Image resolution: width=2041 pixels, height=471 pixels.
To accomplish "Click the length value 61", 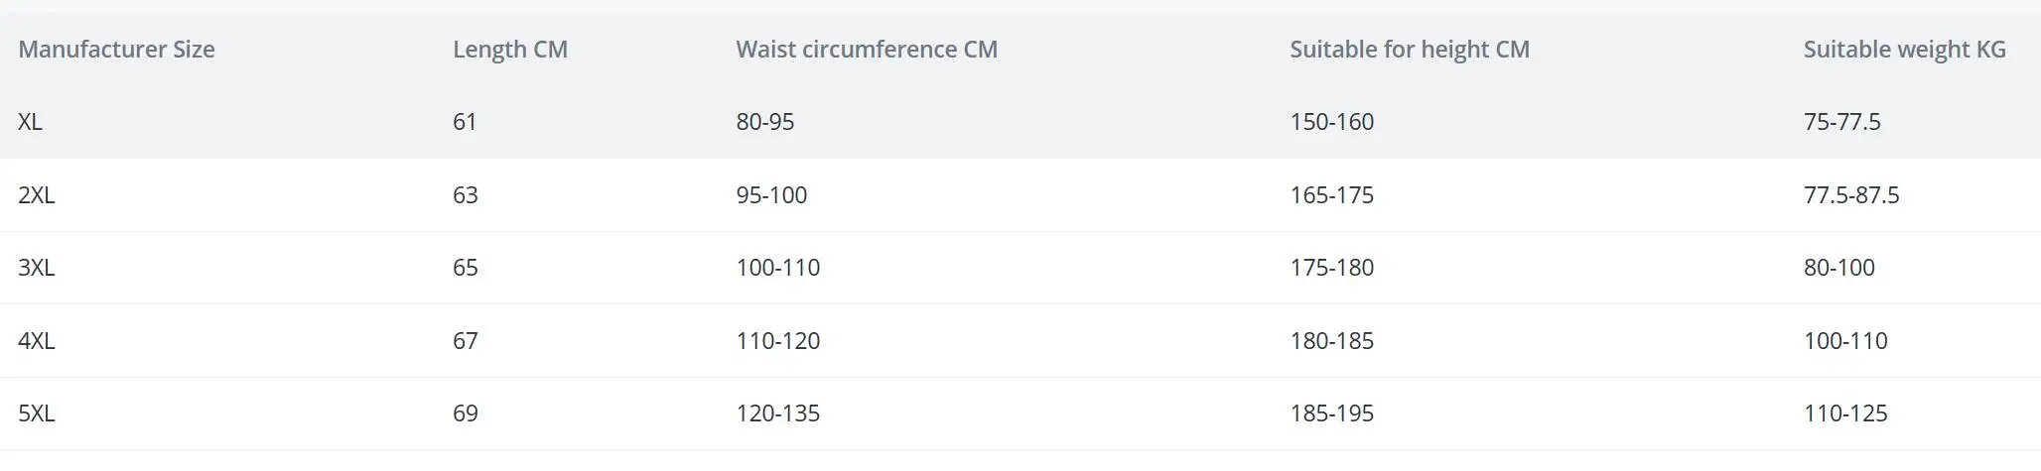I will (465, 122).
